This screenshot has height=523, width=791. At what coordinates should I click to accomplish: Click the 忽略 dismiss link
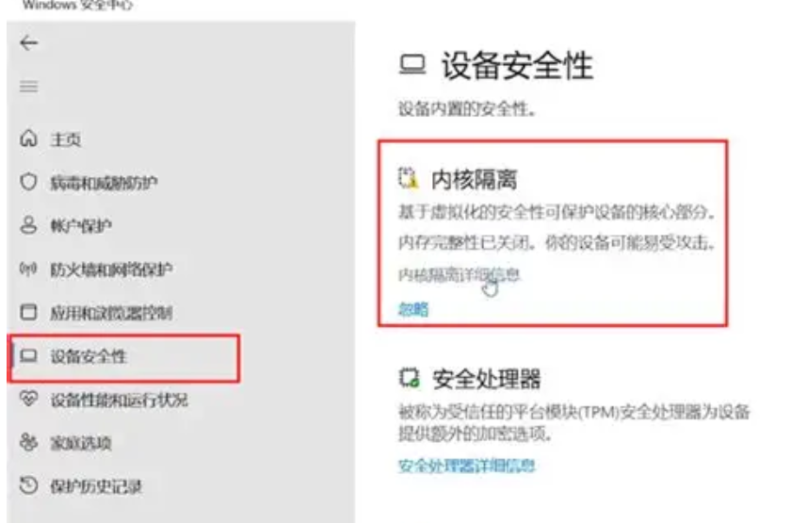point(413,309)
